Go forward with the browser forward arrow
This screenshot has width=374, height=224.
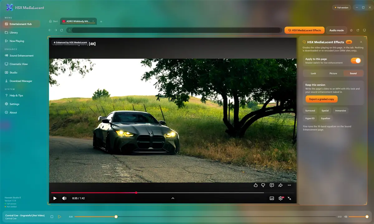coord(56,30)
